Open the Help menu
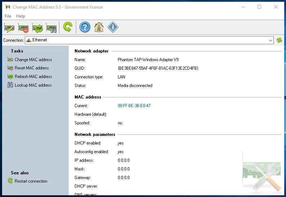The image size is (286, 197). click(21, 16)
